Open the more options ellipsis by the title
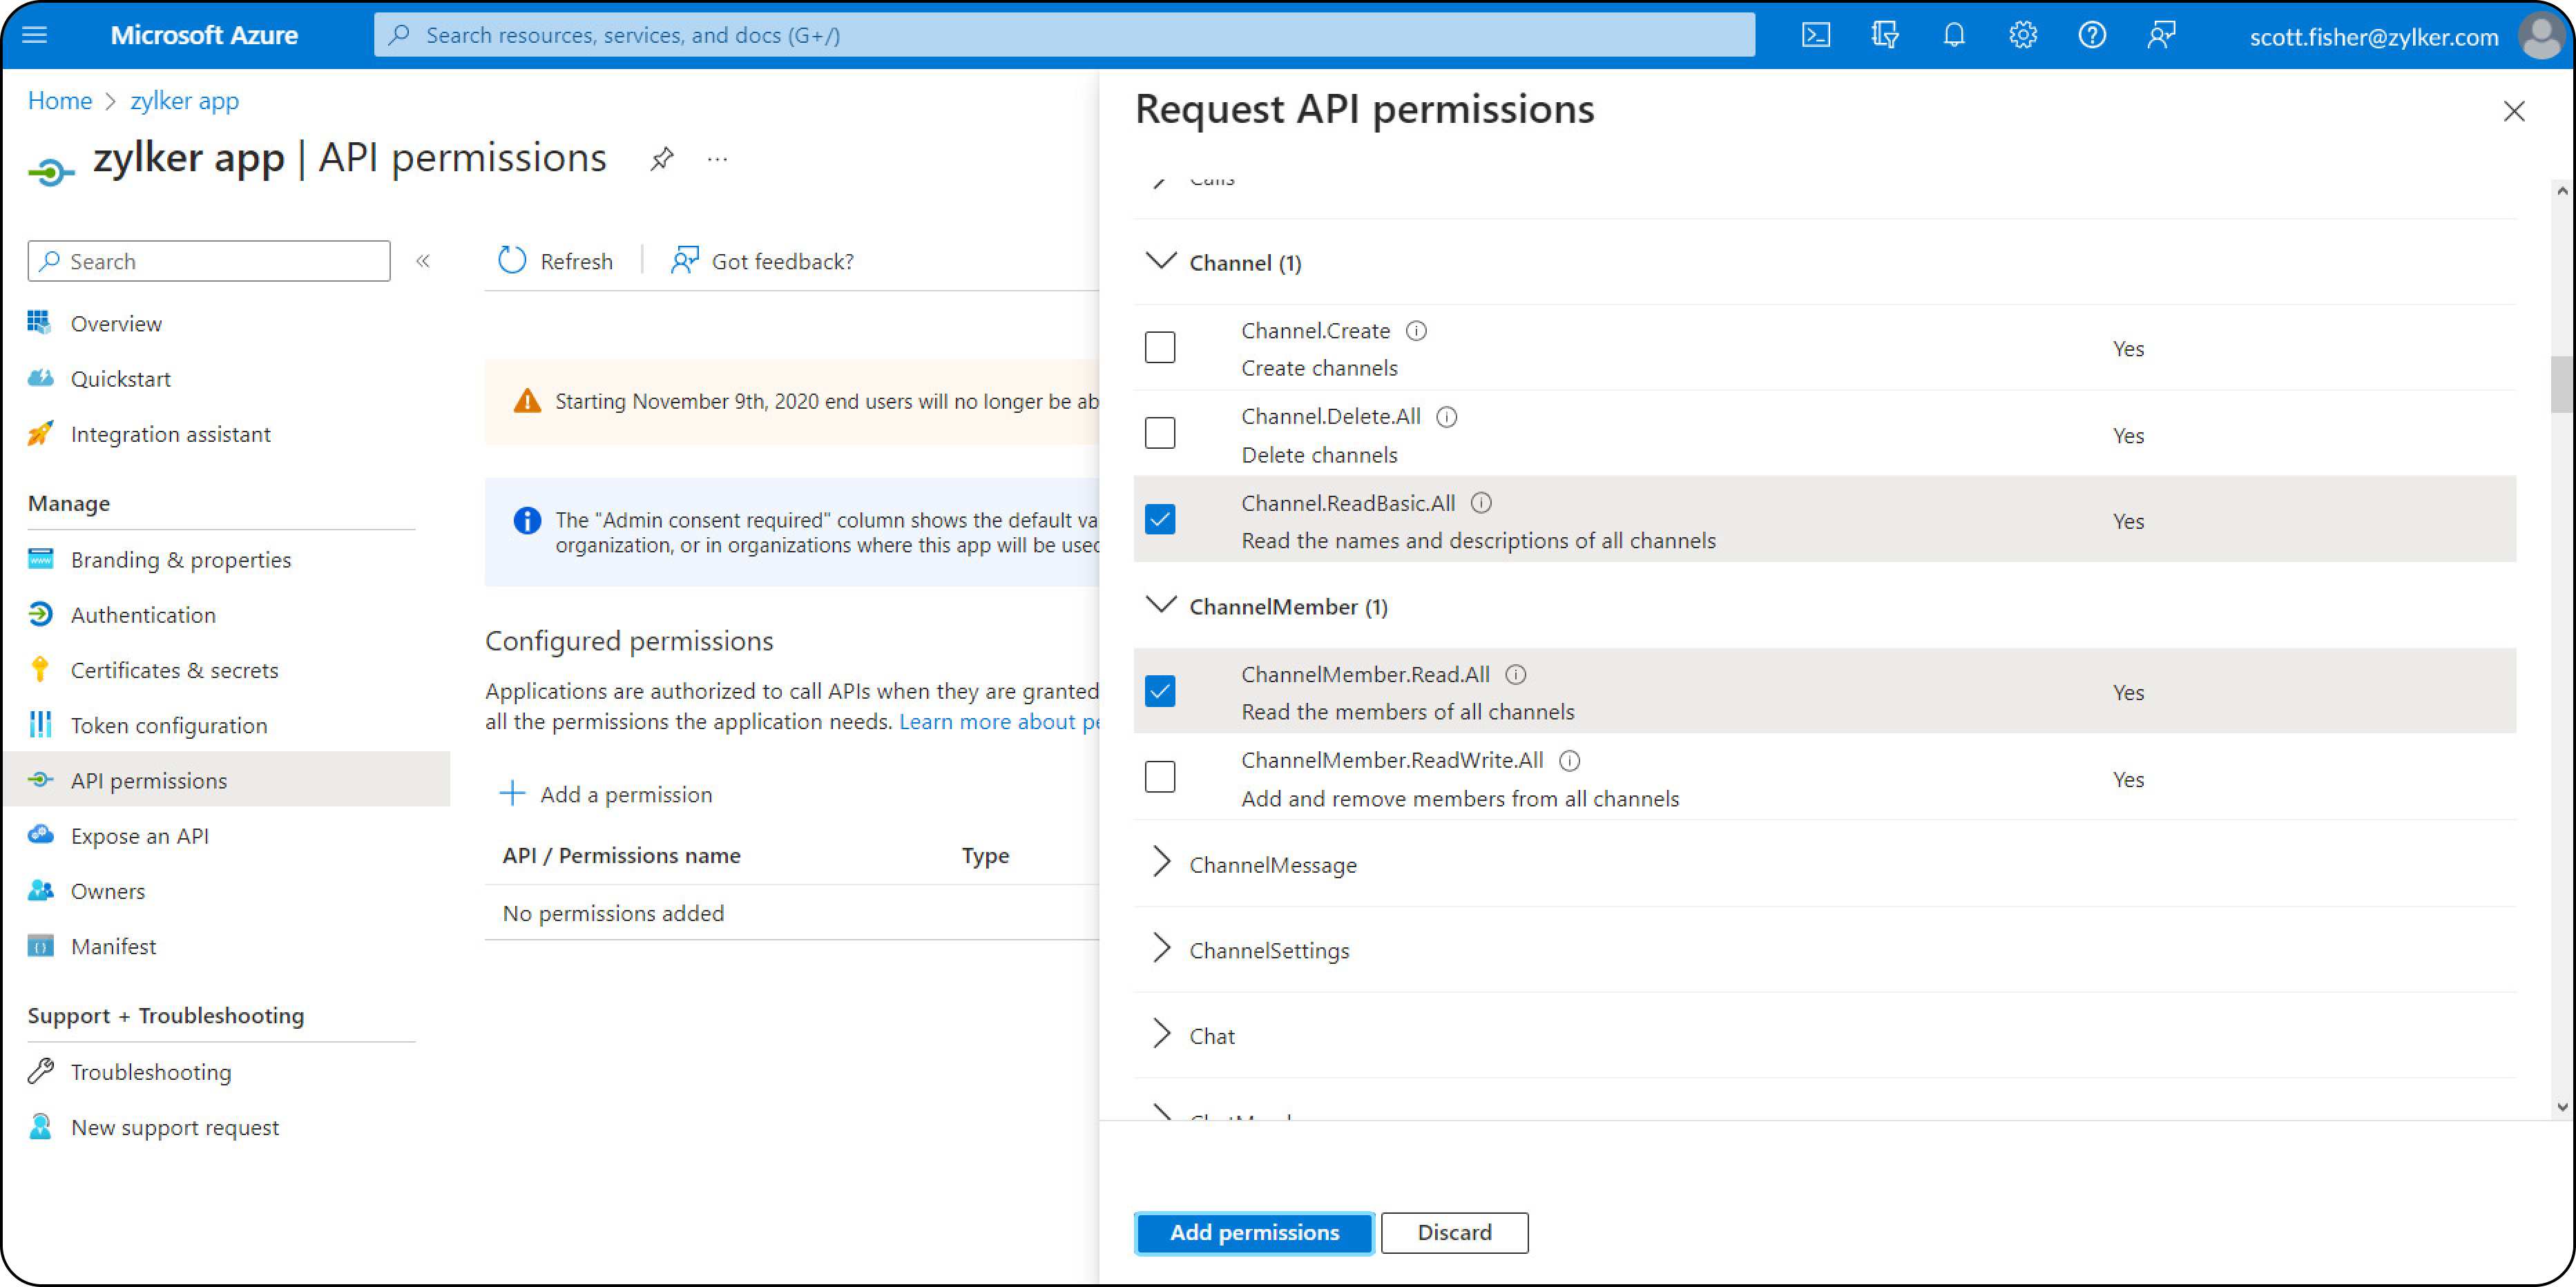This screenshot has width=2576, height=1287. click(x=717, y=159)
